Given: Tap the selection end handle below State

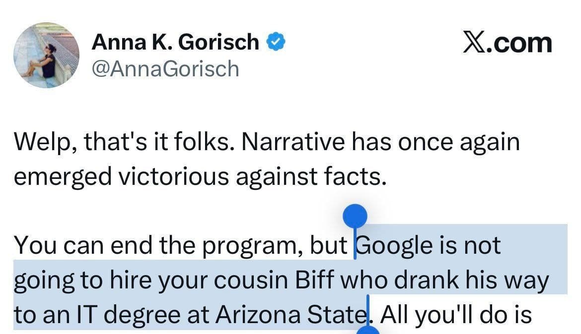Looking at the screenshot, I should (368, 330).
